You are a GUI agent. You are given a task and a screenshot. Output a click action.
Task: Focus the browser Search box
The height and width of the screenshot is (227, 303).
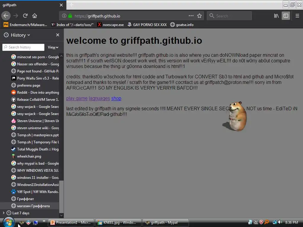pyautogui.click(x=229, y=16)
